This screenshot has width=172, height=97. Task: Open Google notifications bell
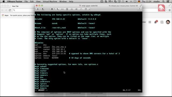pos(155,22)
